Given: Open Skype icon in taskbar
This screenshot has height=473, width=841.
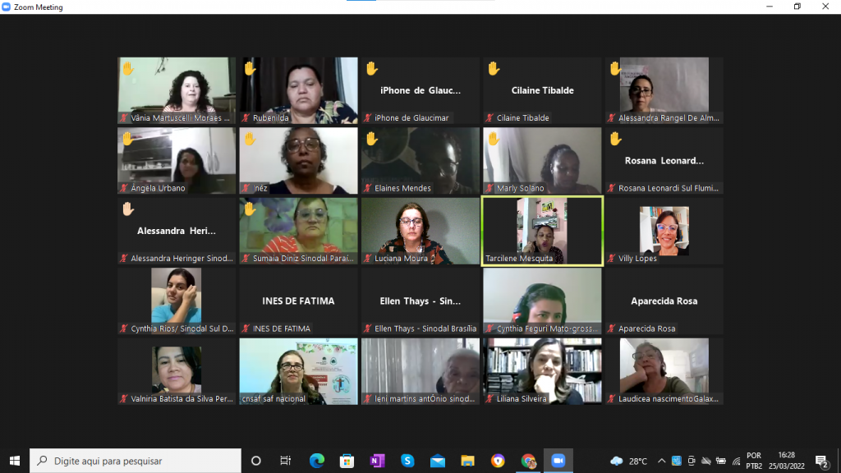Looking at the screenshot, I should pos(407,461).
